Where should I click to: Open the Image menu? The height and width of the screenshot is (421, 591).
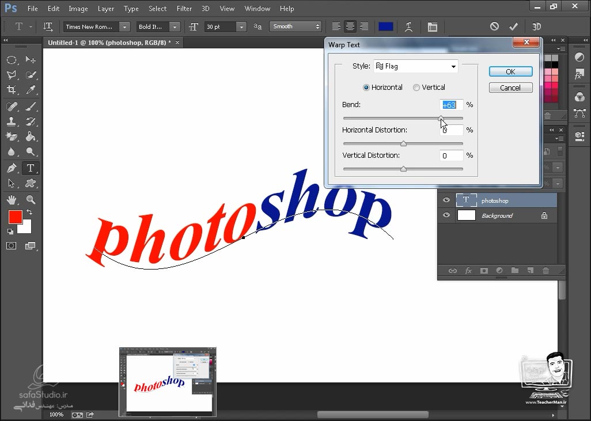coord(78,8)
